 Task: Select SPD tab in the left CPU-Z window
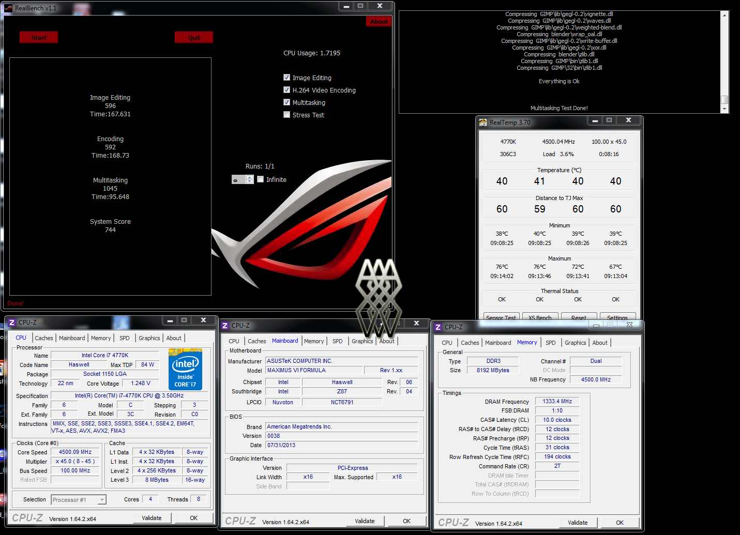(125, 338)
